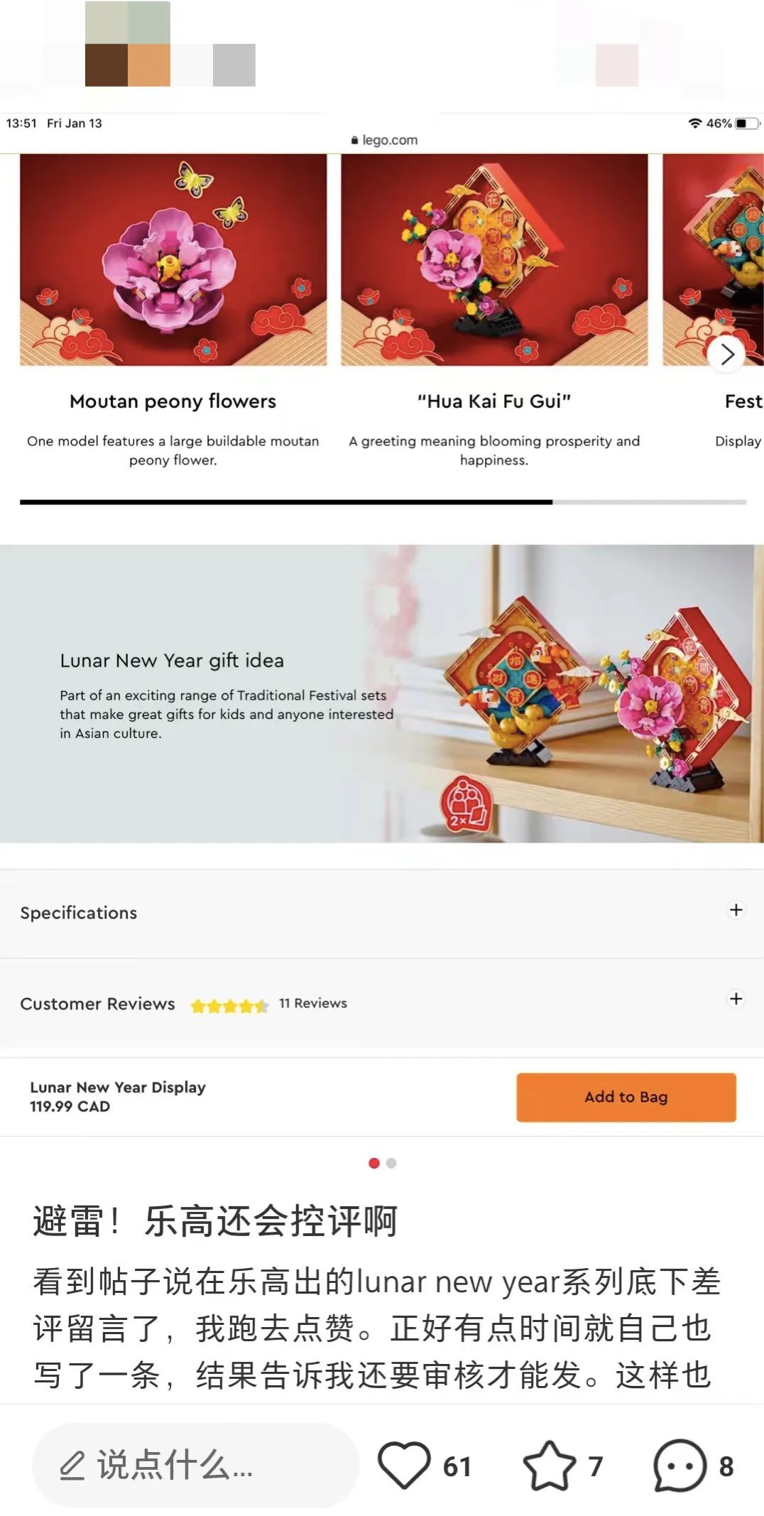Tap the star favorite icon
Image resolution: width=764 pixels, height=1516 pixels.
(550, 1465)
